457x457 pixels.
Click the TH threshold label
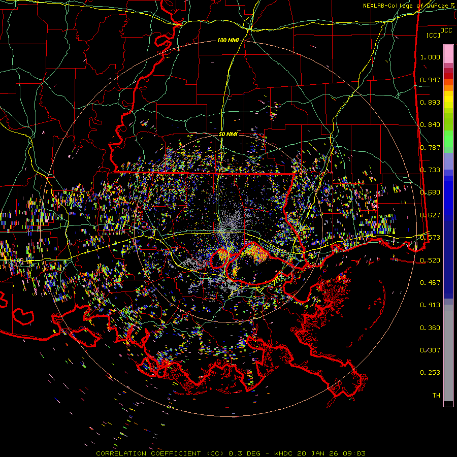coord(436,395)
